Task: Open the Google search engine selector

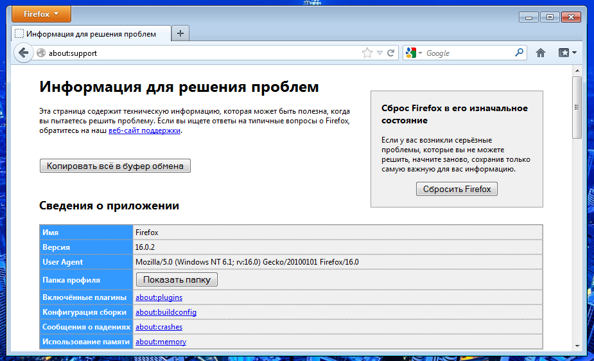Action: click(414, 53)
